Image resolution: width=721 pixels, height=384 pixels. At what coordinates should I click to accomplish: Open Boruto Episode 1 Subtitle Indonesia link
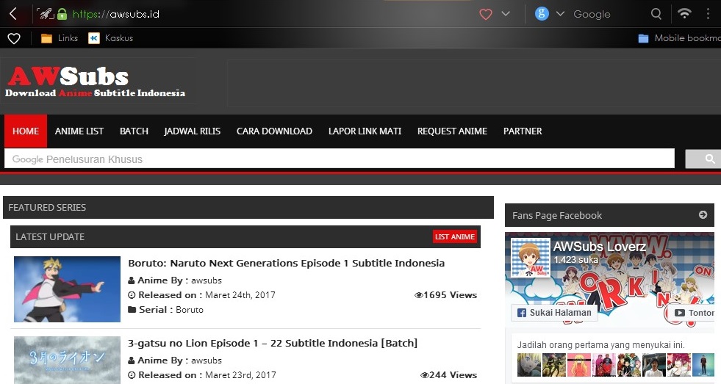(x=286, y=263)
